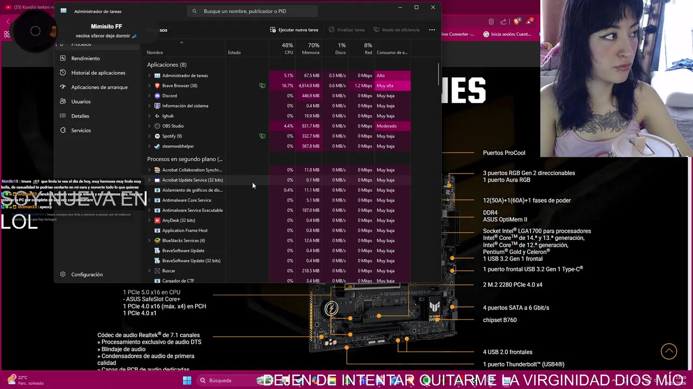This screenshot has width=693, height=389.
Task: Click the Acrobat Collaboration Synchronizer icon
Action: click(x=158, y=170)
